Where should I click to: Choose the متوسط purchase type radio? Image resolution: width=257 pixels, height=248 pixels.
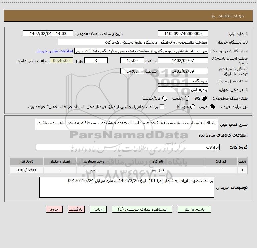pyautogui.click(x=193, y=107)
